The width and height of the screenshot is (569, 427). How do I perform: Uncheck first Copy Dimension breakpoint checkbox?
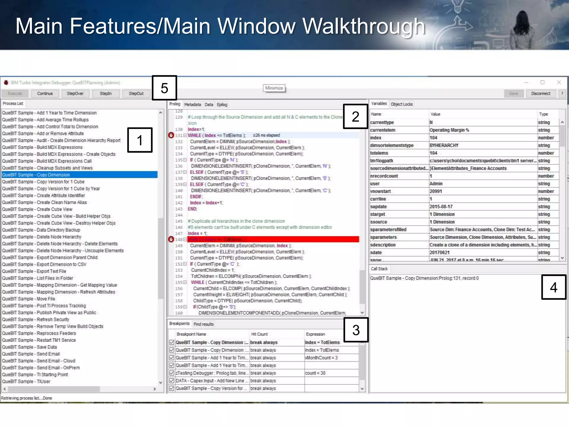172,342
